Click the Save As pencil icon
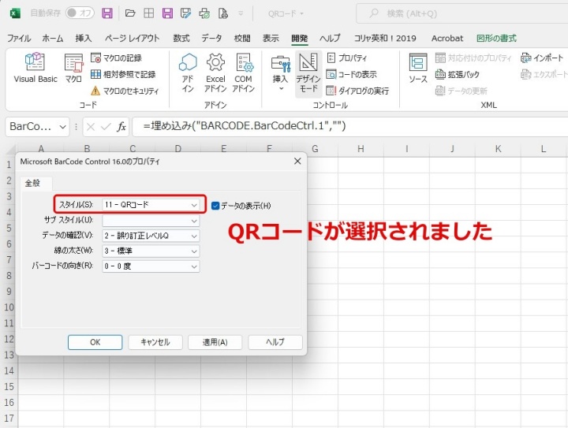Viewport: 568px width, 428px height. click(185, 13)
